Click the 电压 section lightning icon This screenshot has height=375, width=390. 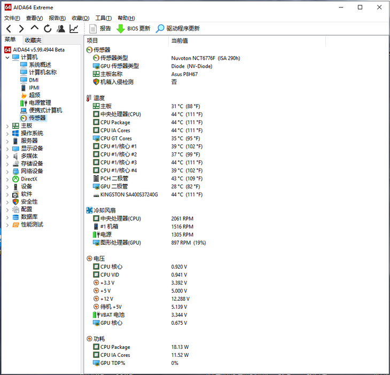[89, 259]
